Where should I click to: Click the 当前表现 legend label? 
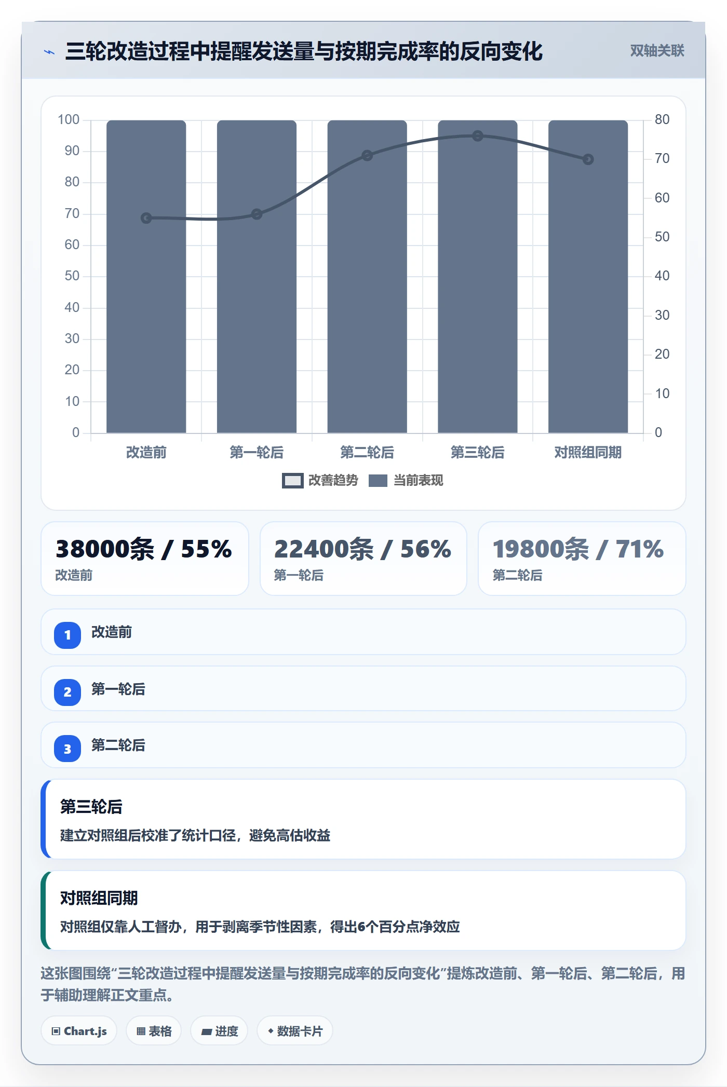pos(419,481)
